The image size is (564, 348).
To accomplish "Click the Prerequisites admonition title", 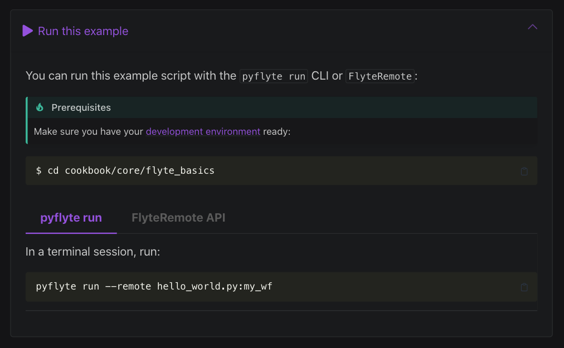I will pyautogui.click(x=81, y=107).
